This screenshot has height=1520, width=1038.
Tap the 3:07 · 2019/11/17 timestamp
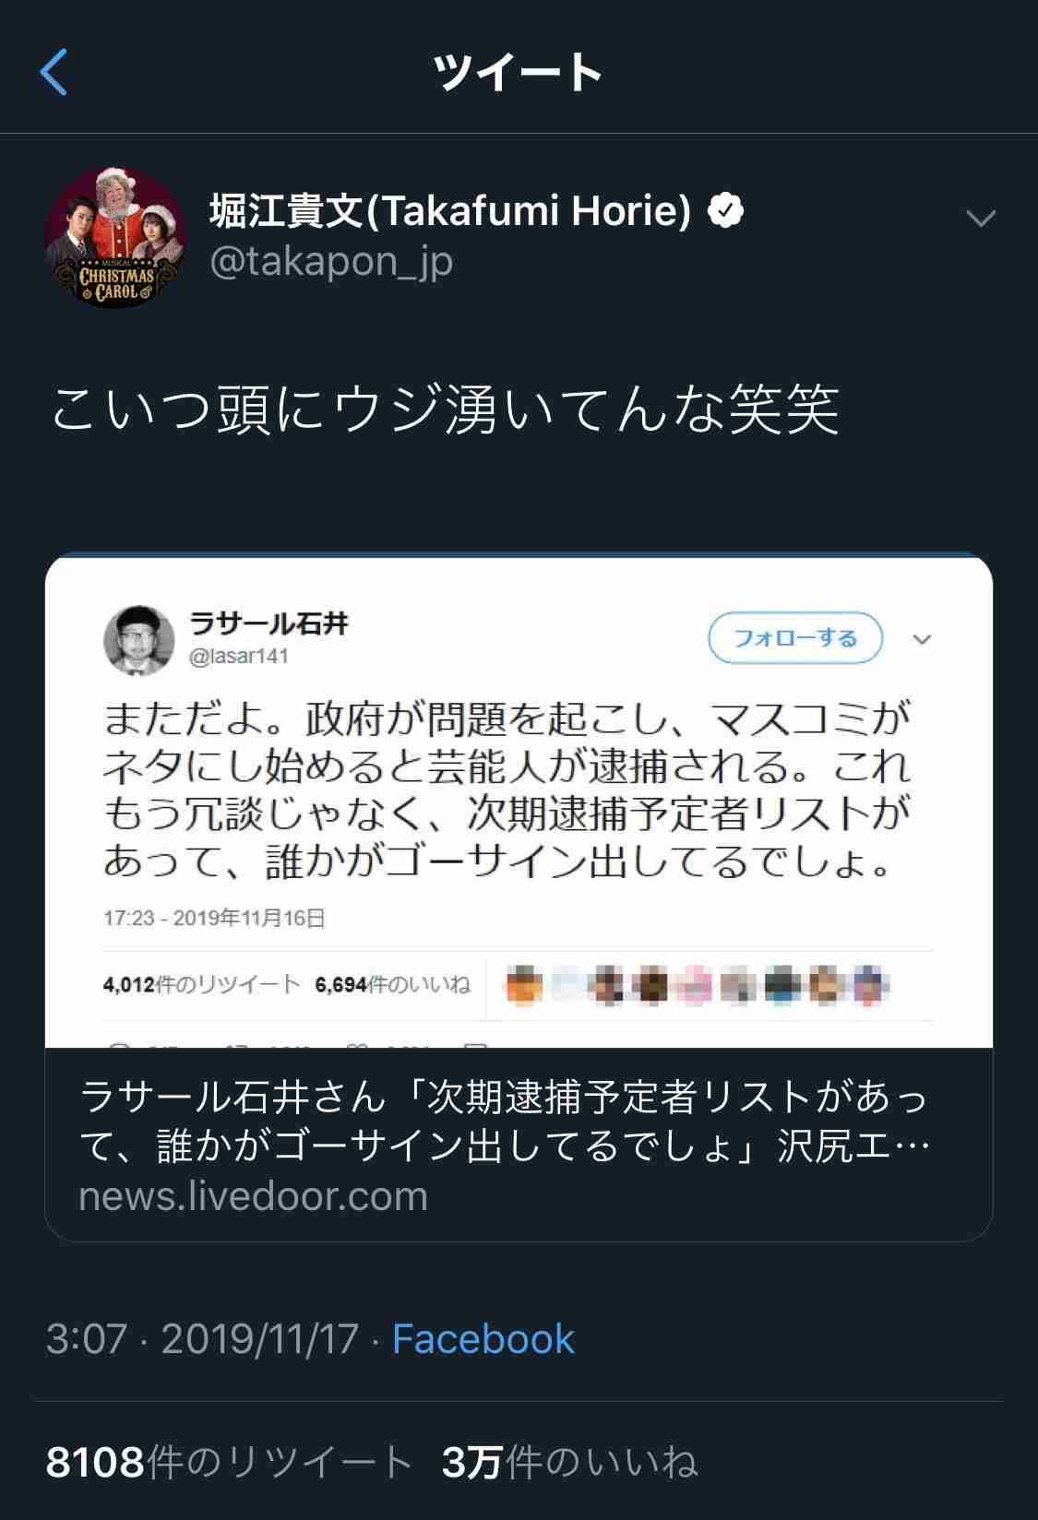tap(202, 1338)
